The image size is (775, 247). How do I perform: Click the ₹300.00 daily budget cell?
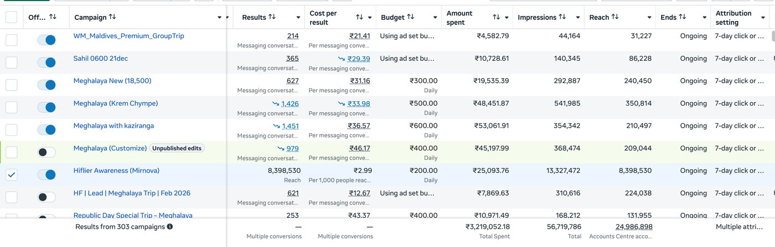point(423,81)
